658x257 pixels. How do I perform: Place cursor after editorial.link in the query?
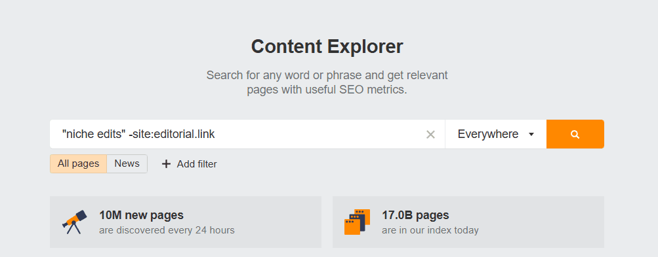(216, 134)
